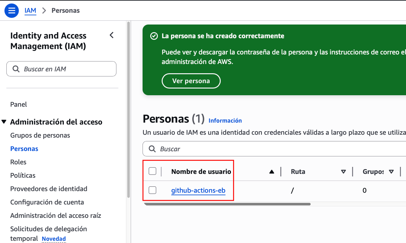Sort by the Ruta column arrow
The image size is (406, 243).
[x=343, y=172]
